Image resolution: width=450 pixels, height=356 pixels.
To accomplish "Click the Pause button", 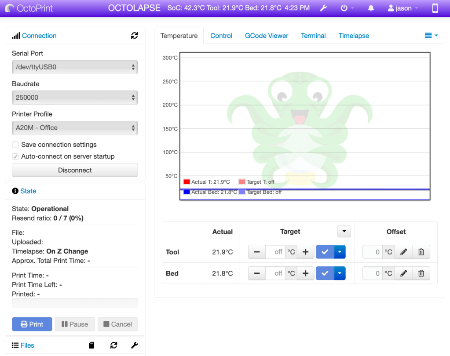I will [x=75, y=324].
